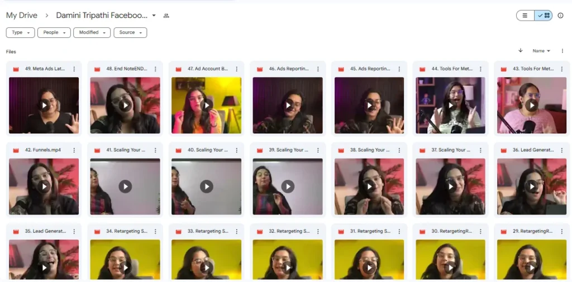
Task: Open more options for 38. Scaling Your file
Action: pos(399,150)
